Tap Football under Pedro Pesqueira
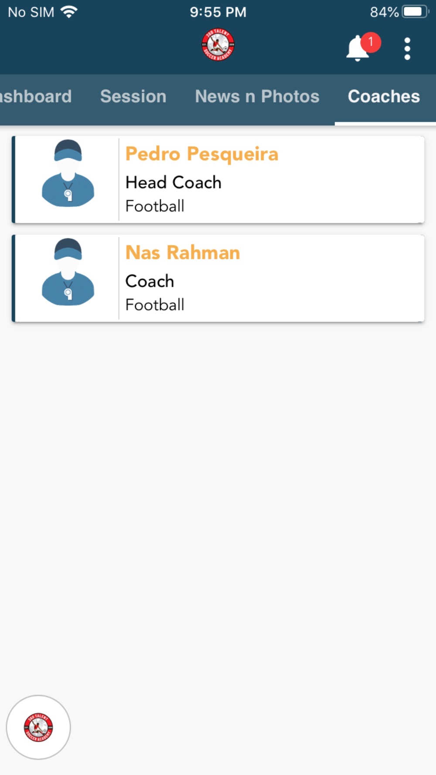Image resolution: width=436 pixels, height=775 pixels. (x=155, y=206)
